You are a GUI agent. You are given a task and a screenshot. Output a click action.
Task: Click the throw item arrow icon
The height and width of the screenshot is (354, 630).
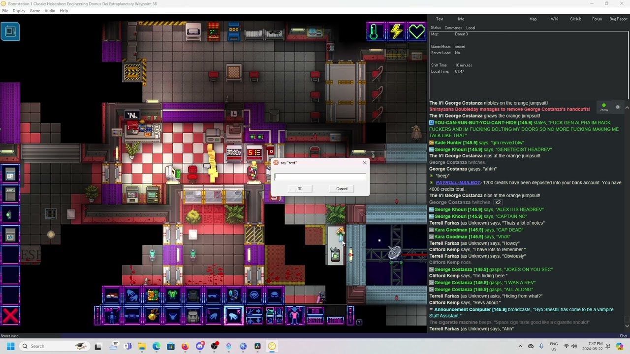click(x=254, y=312)
